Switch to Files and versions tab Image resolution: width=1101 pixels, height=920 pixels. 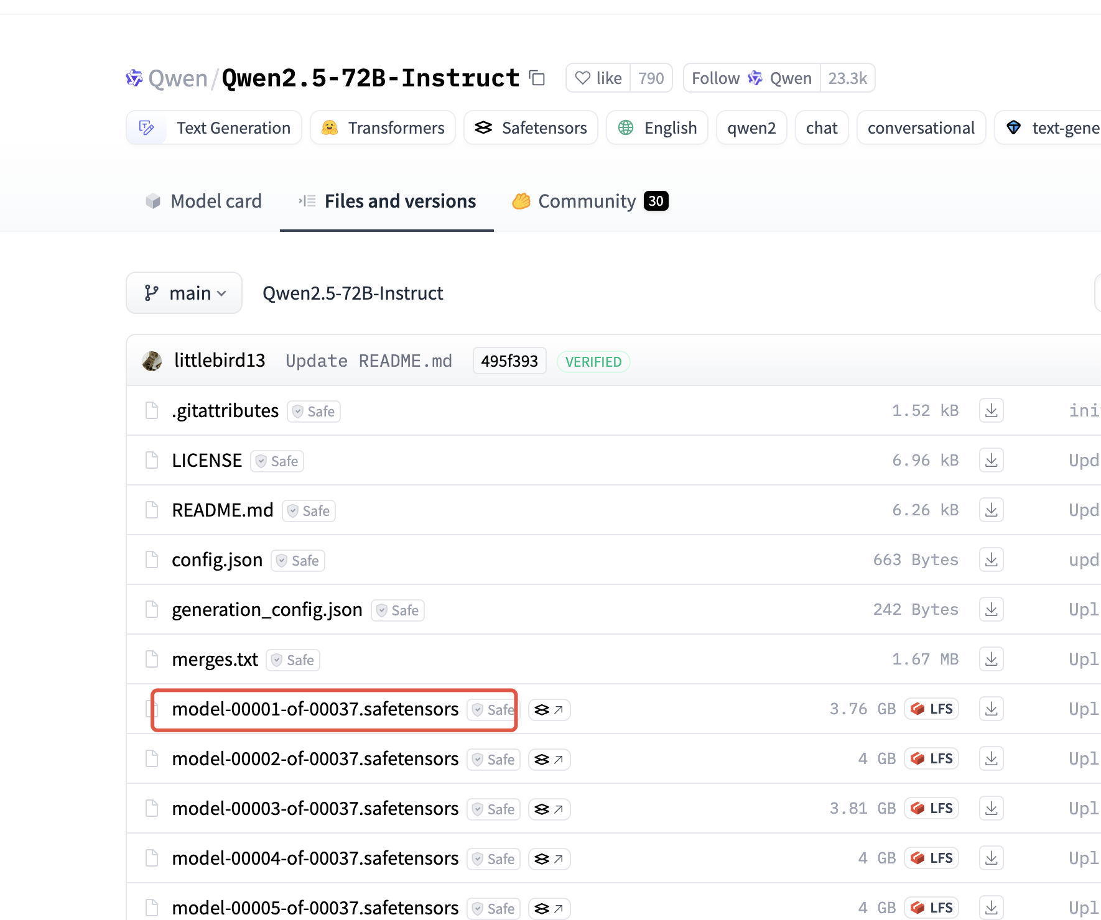[387, 201]
